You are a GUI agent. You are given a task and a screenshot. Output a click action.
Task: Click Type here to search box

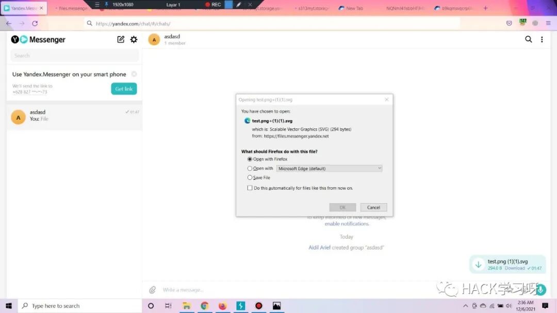[79, 306]
